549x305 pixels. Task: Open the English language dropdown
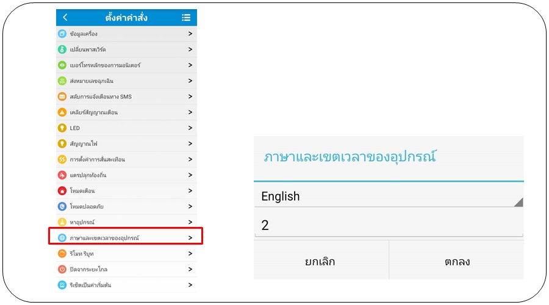[x=389, y=196]
